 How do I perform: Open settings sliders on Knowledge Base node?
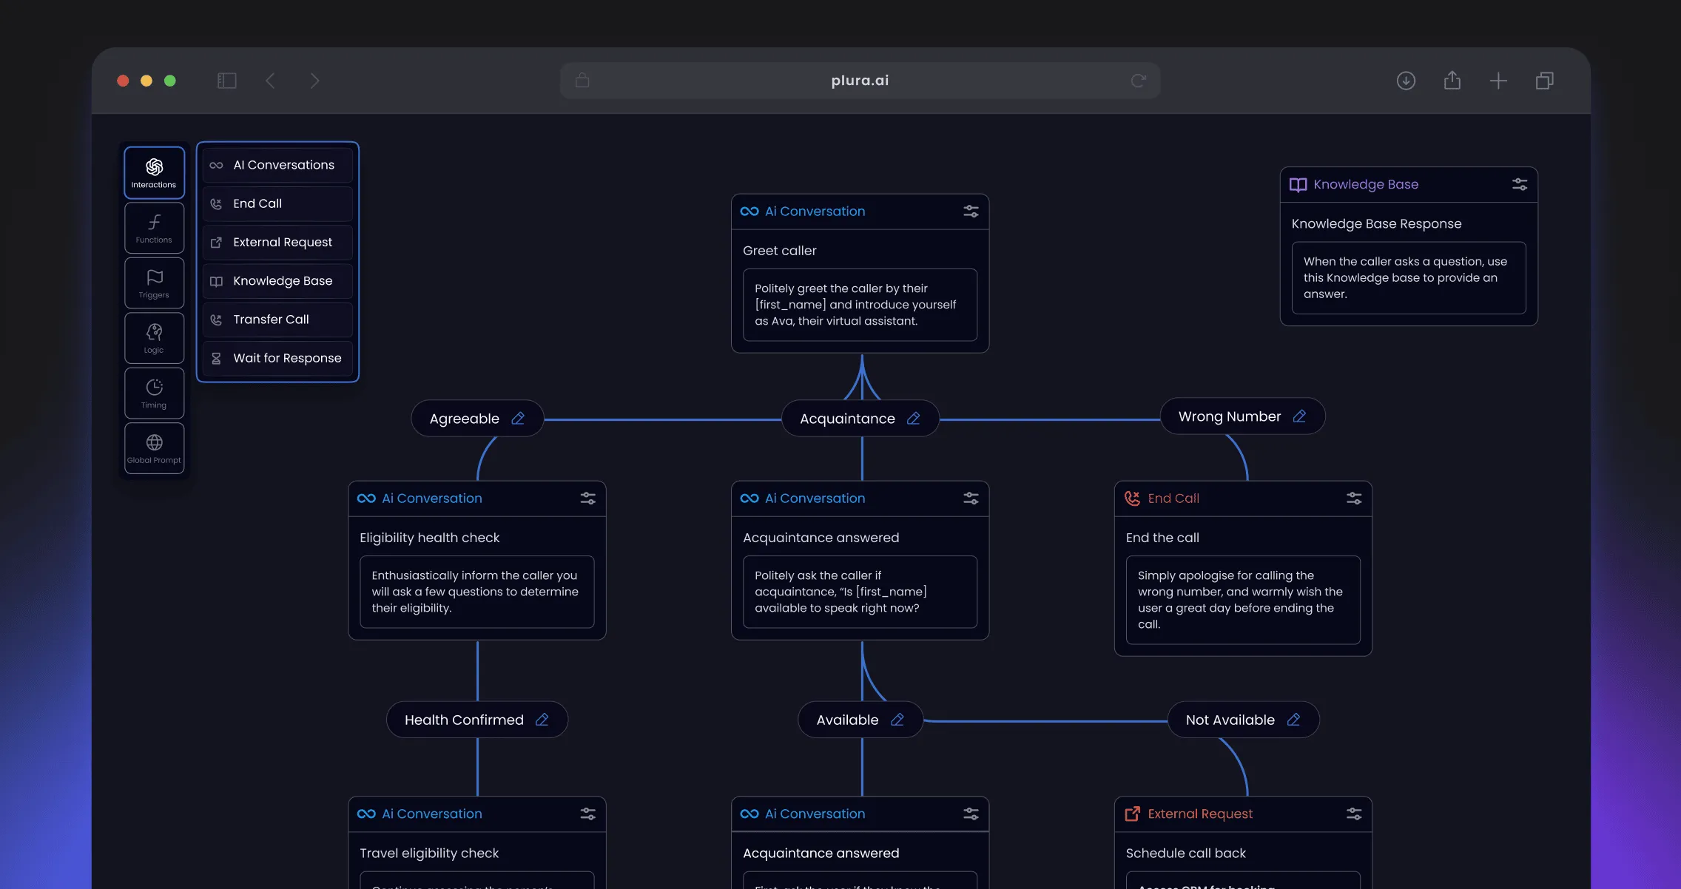1520,184
